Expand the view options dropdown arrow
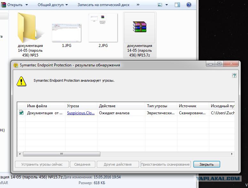Image resolution: width=248 pixels, height=188 pixels. 167,5
